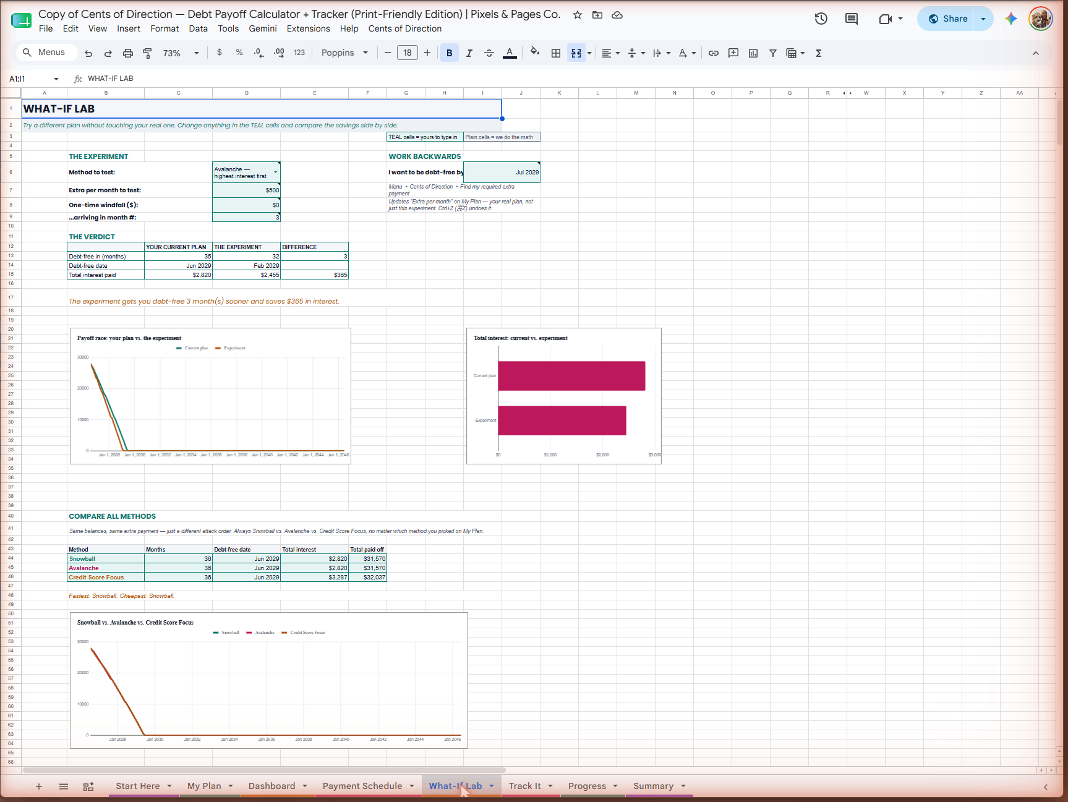Open the Cents of Direction menu
This screenshot has height=802, width=1068.
click(405, 28)
